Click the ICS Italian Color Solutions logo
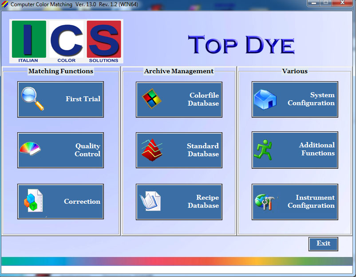356x277 pixels. point(66,41)
